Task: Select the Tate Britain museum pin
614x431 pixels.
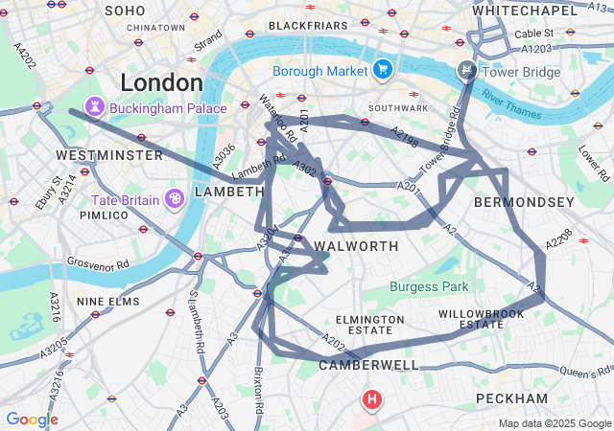Action: (175, 199)
